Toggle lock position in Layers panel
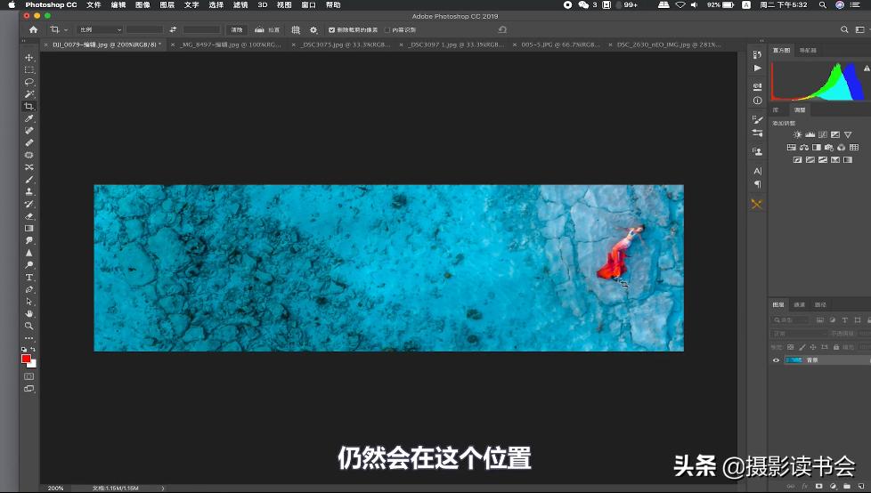Screen dimensions: 871x493 [813, 347]
